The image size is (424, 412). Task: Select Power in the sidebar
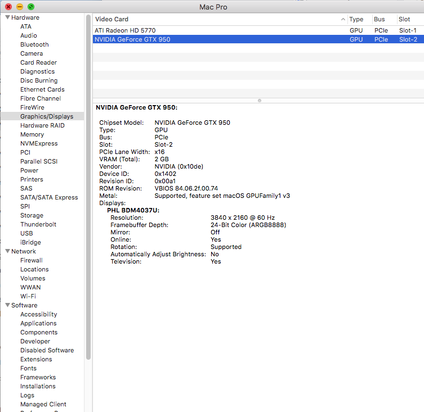coord(29,170)
